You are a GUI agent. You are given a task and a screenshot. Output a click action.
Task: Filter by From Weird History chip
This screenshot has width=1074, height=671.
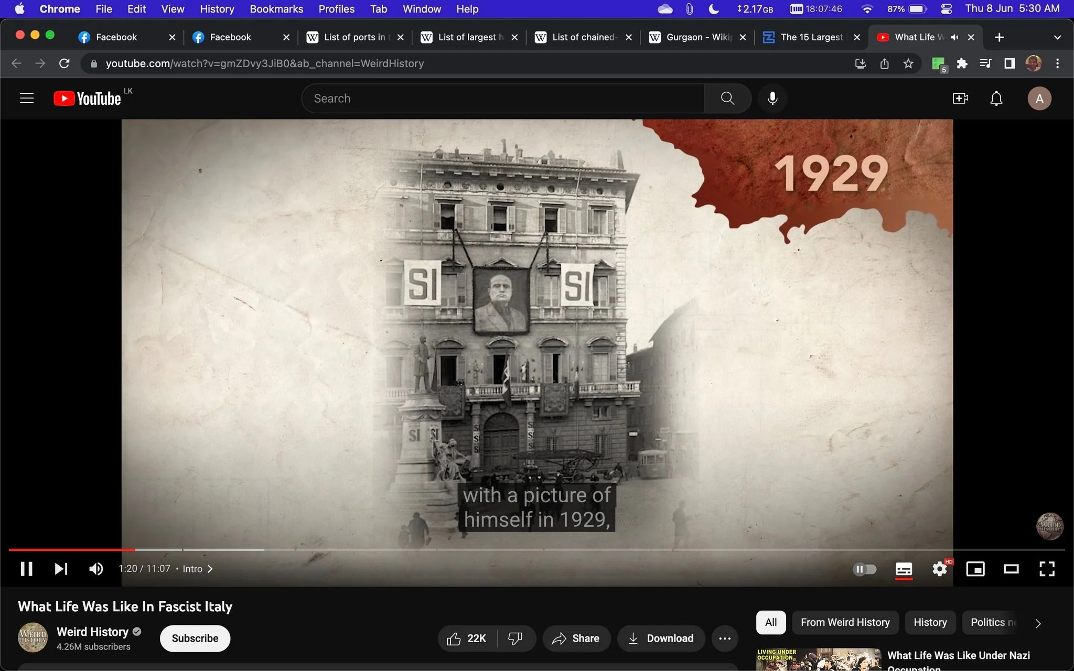845,622
